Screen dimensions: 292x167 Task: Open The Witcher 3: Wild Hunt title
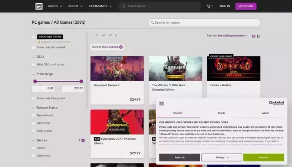point(169,87)
